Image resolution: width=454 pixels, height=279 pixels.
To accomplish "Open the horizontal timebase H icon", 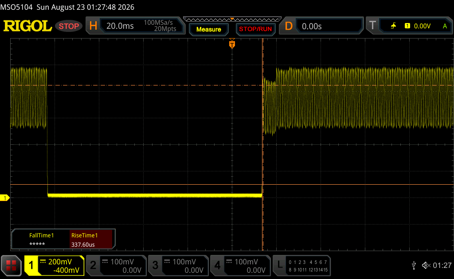I will coord(93,26).
